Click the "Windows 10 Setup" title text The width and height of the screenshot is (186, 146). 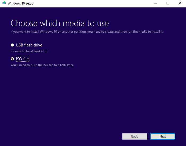click(x=21, y=3)
